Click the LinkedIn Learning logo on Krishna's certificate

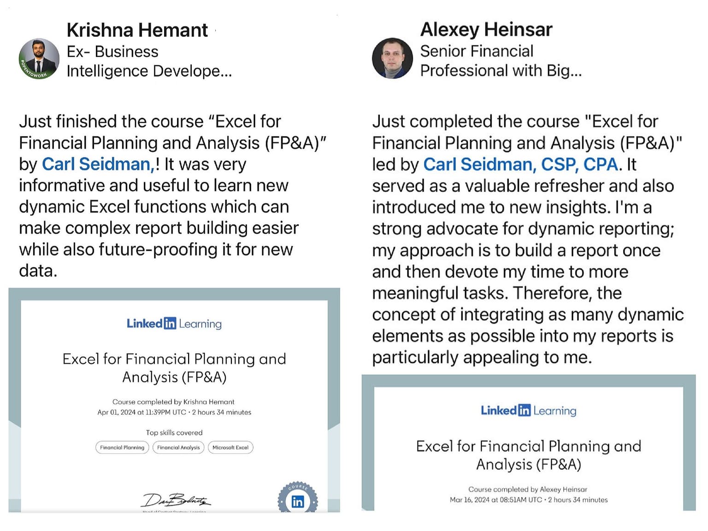pos(174,324)
